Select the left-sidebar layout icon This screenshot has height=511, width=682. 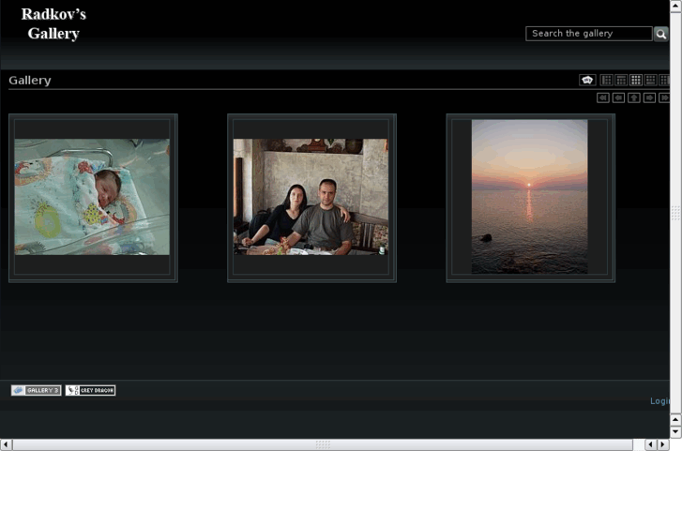pyautogui.click(x=606, y=81)
